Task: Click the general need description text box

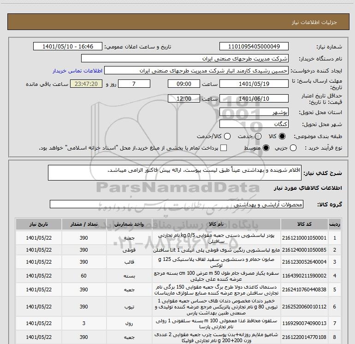Action: point(175,173)
